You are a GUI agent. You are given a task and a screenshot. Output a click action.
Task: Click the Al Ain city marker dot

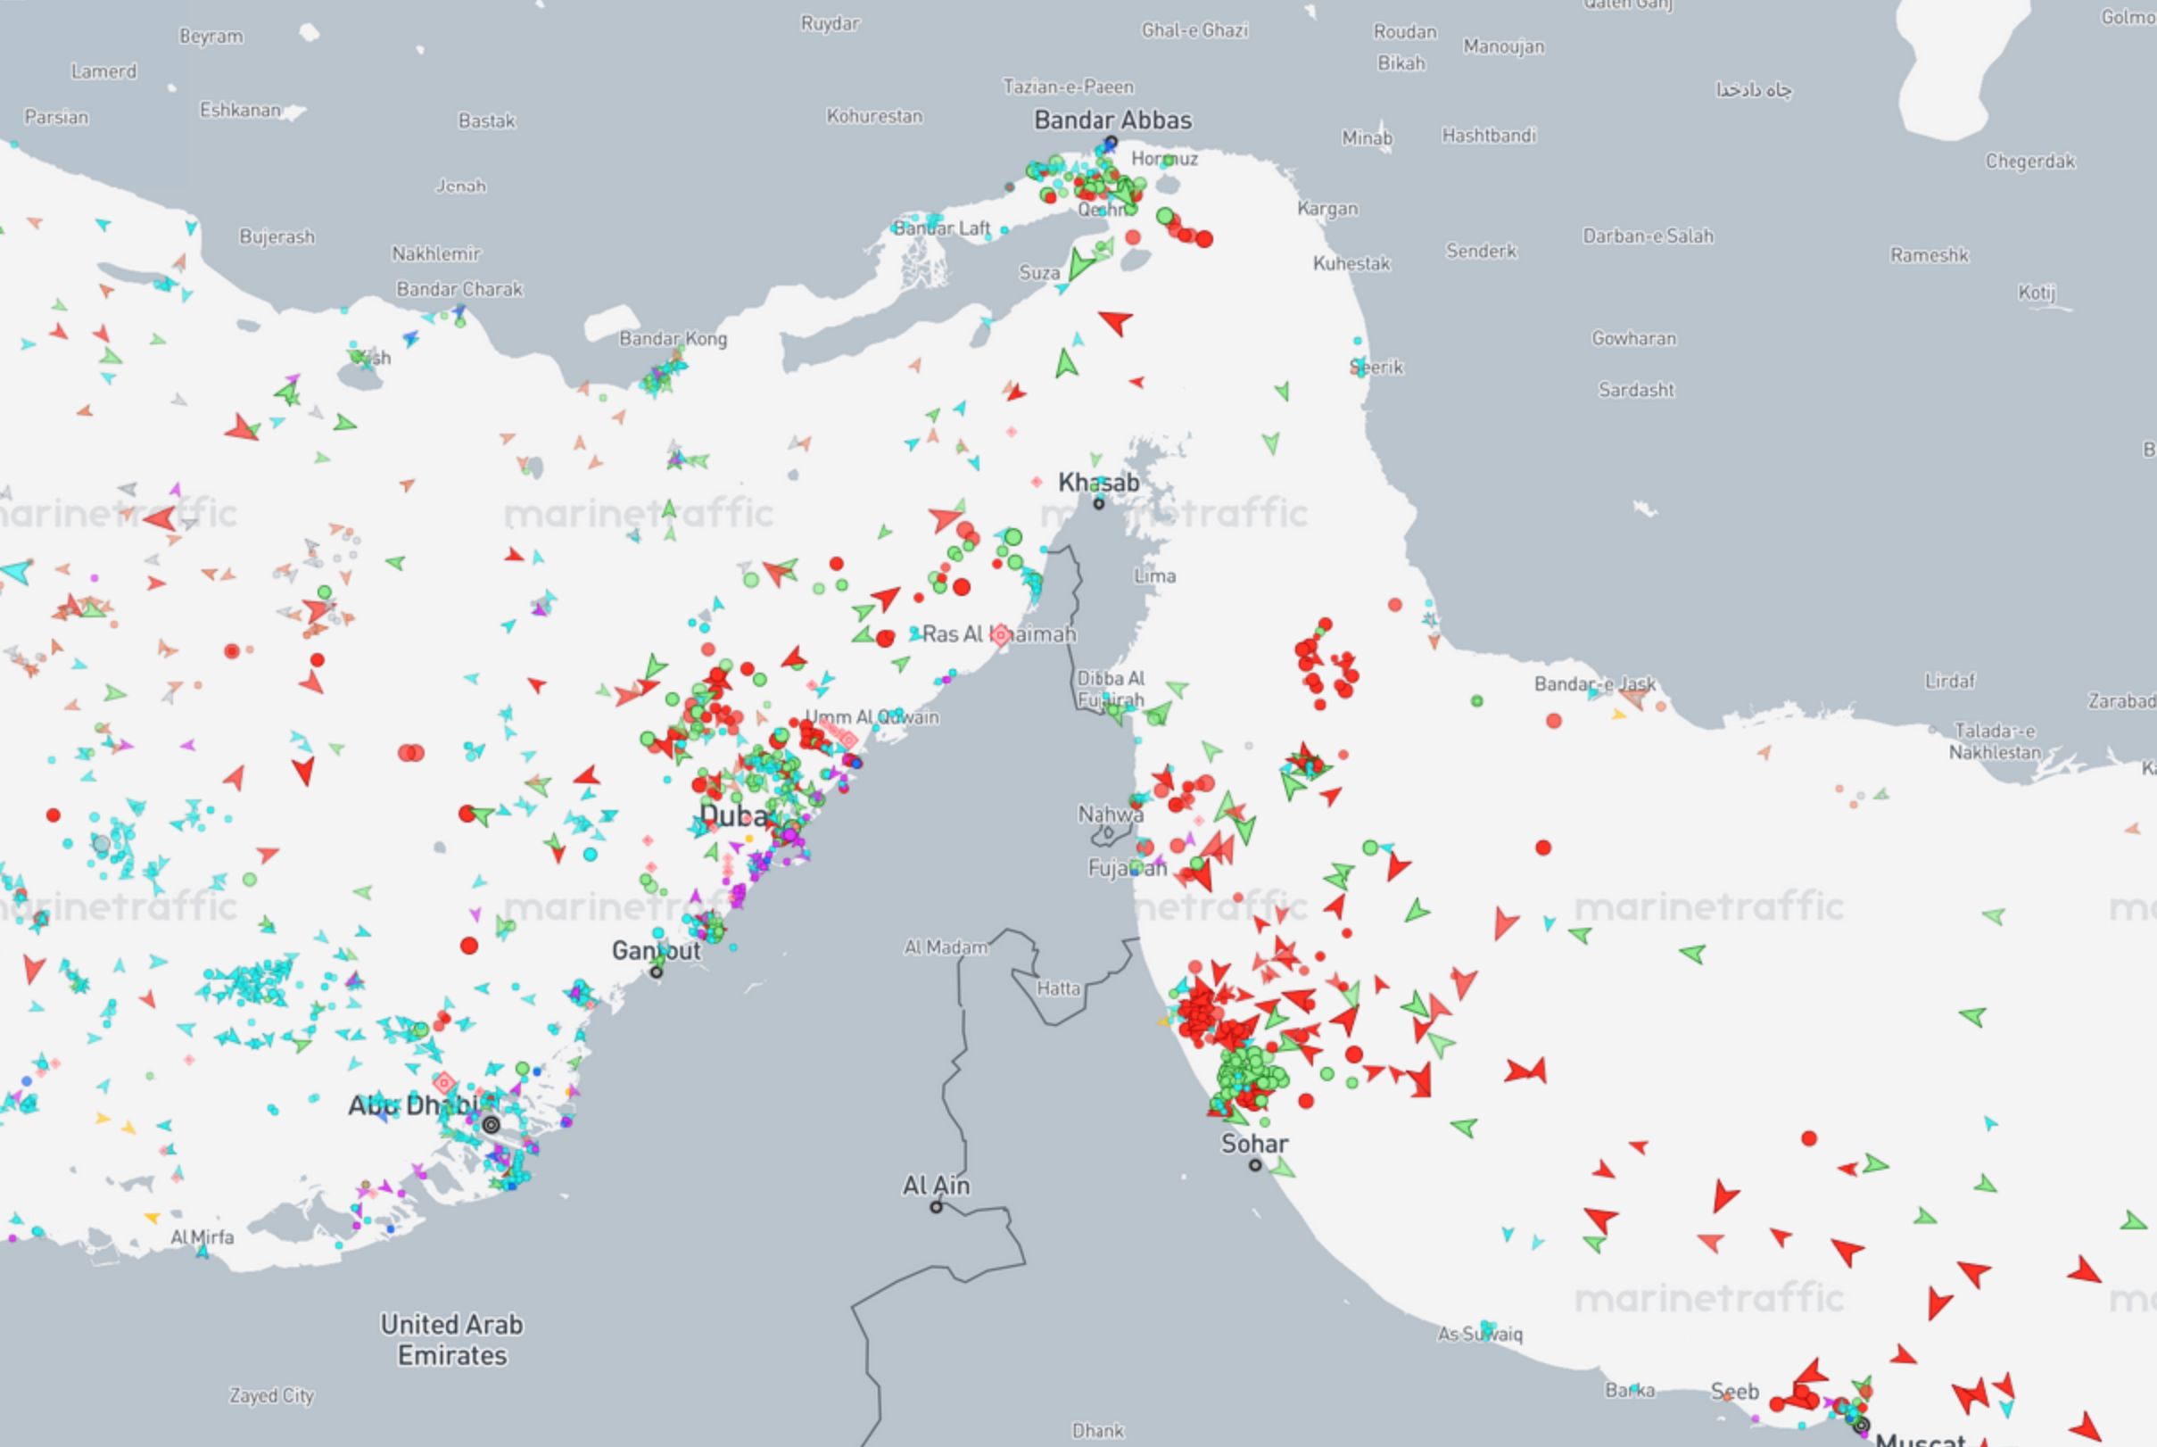(x=937, y=1207)
